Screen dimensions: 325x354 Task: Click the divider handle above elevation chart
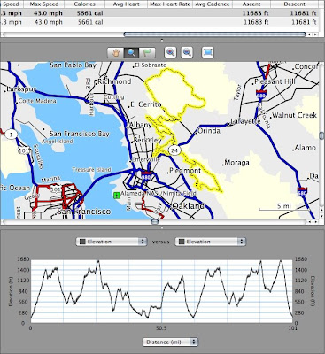(x=162, y=227)
